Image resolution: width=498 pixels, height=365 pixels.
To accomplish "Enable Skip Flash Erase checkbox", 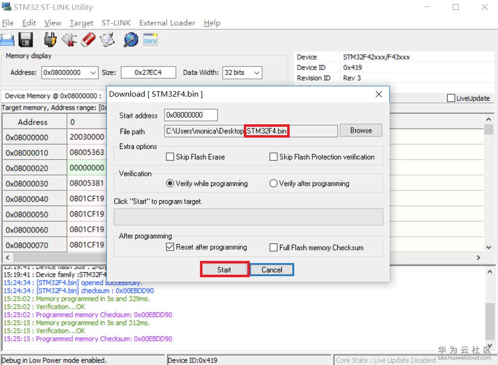I will (x=170, y=157).
